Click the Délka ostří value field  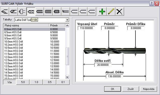(103, 65)
